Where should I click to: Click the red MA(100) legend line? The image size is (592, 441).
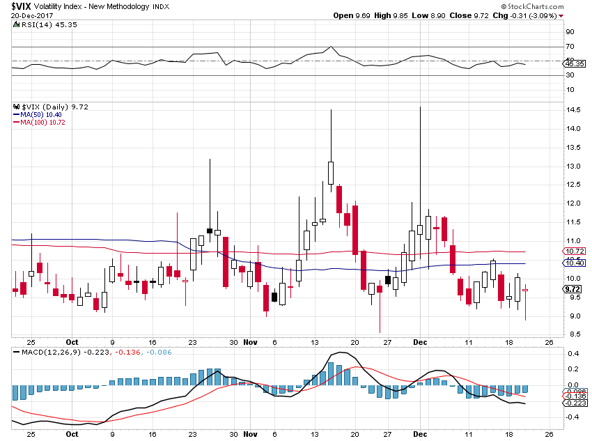click(16, 123)
